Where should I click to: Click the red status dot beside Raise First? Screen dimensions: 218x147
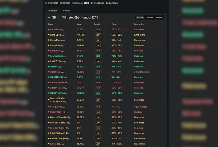[x=49, y=29]
